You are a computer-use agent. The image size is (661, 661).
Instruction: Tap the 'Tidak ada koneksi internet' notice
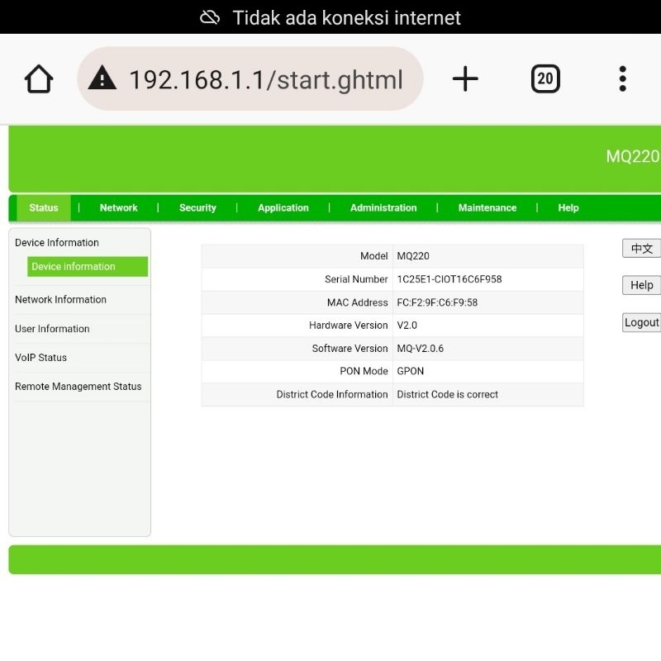pyautogui.click(x=346, y=17)
